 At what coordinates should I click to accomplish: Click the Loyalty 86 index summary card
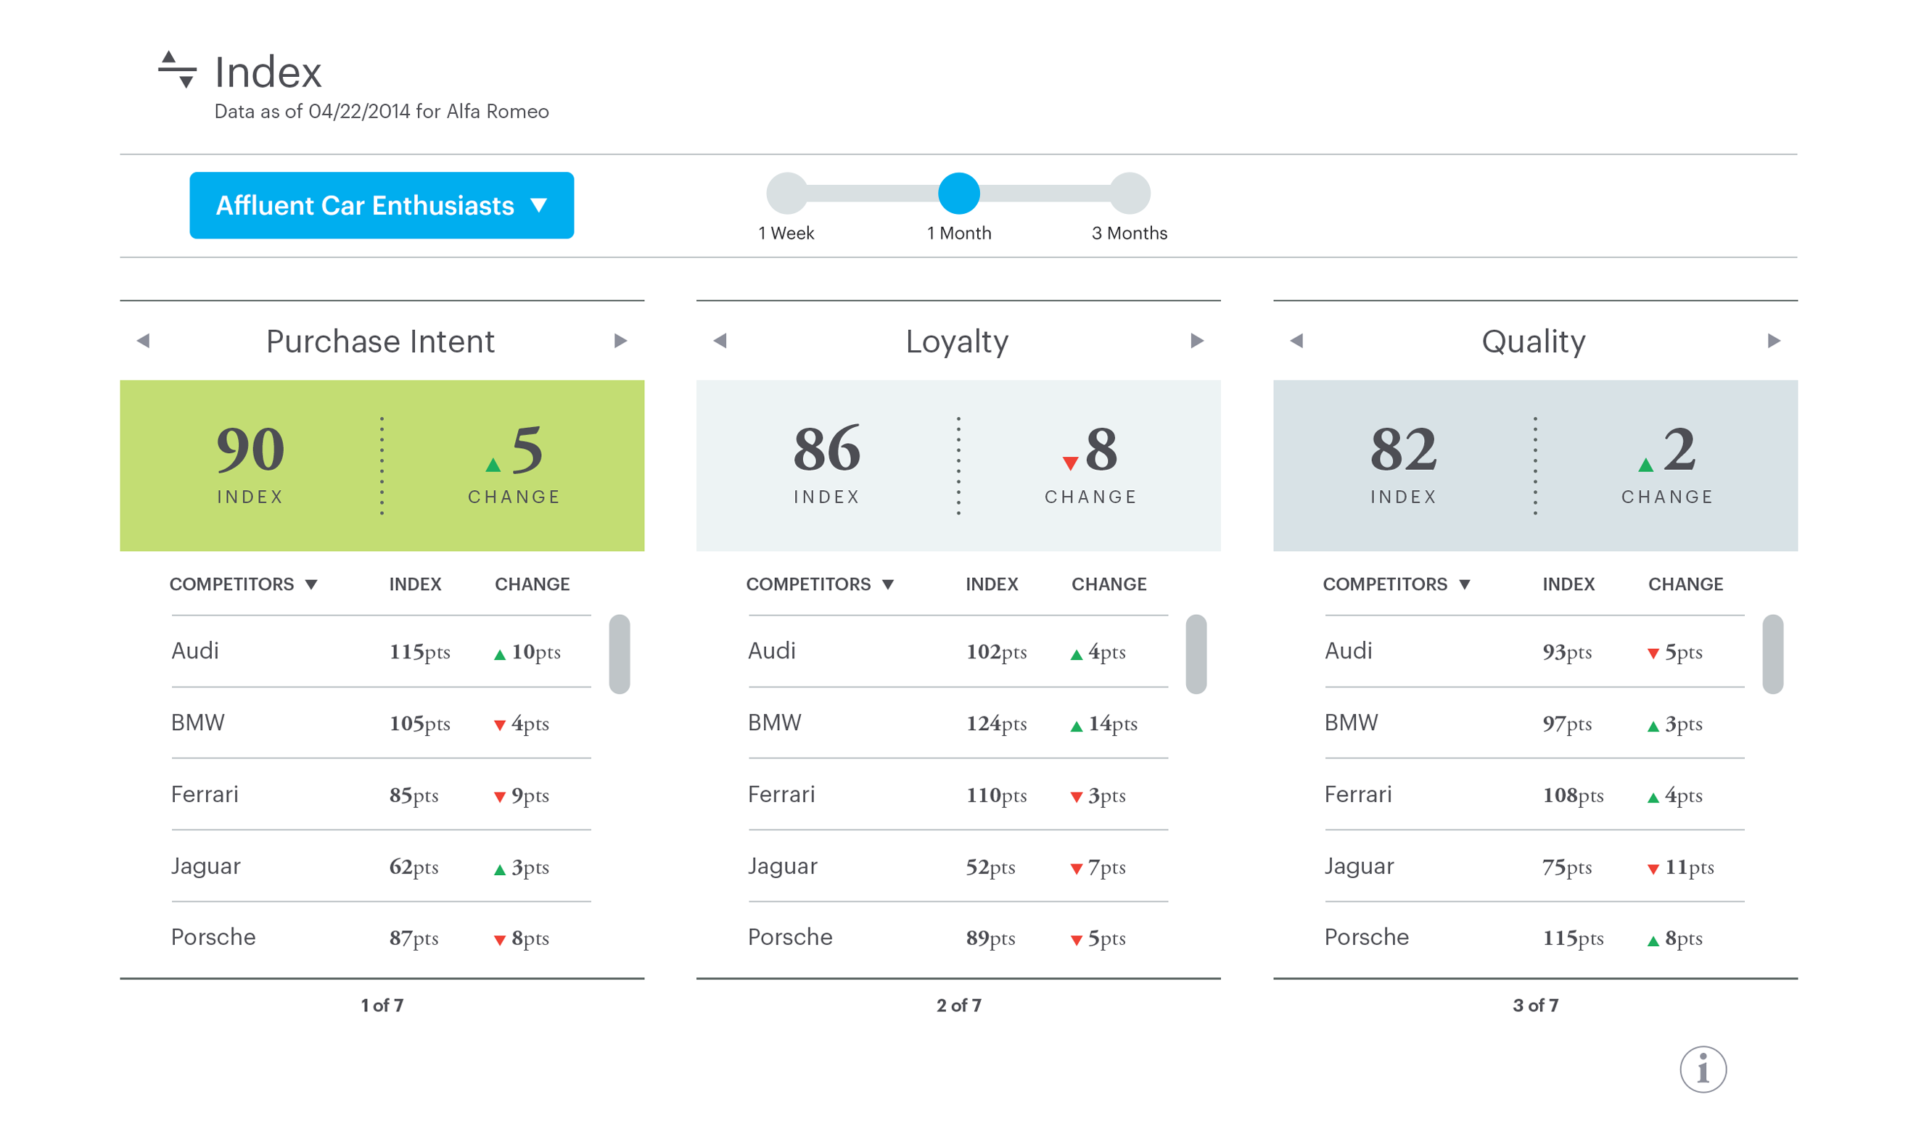[x=958, y=466]
